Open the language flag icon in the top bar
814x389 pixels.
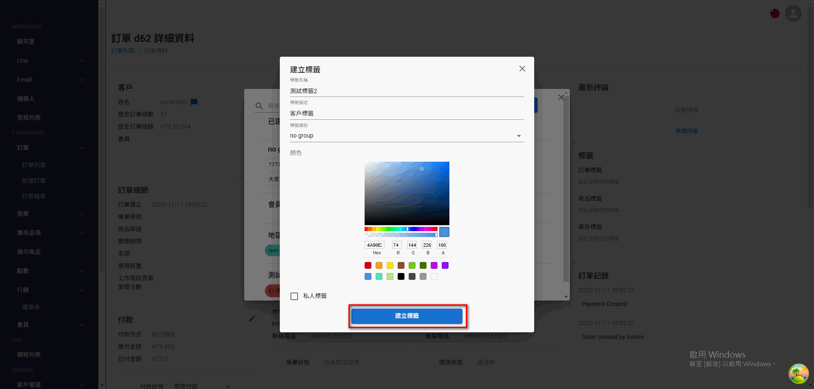[x=775, y=14]
